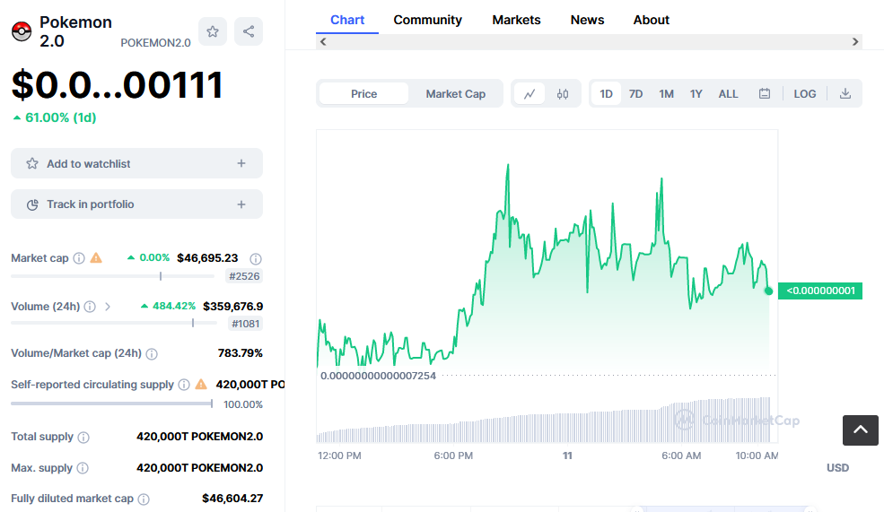Expand the Volume (24h) chevron arrow
This screenshot has width=884, height=512.
point(107,307)
